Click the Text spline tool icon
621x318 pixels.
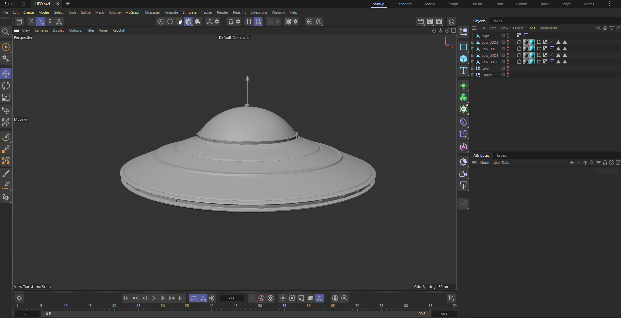click(463, 71)
